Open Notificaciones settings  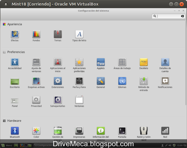165,83
